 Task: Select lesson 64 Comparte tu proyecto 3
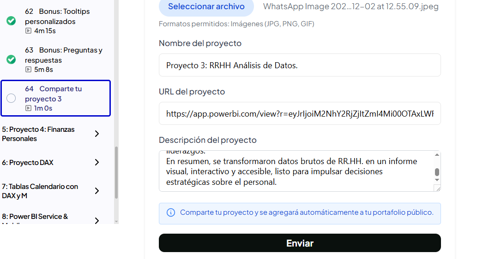tap(53, 94)
